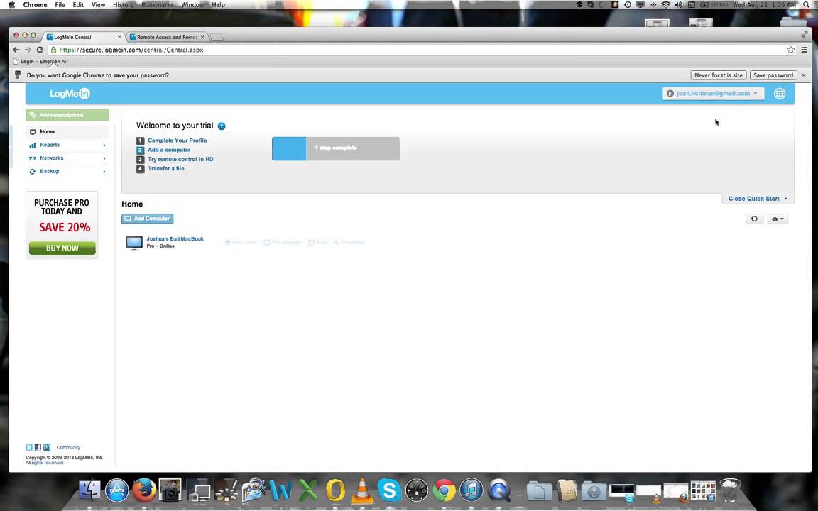
Task: Switch to the Remote Access tab
Action: (166, 37)
